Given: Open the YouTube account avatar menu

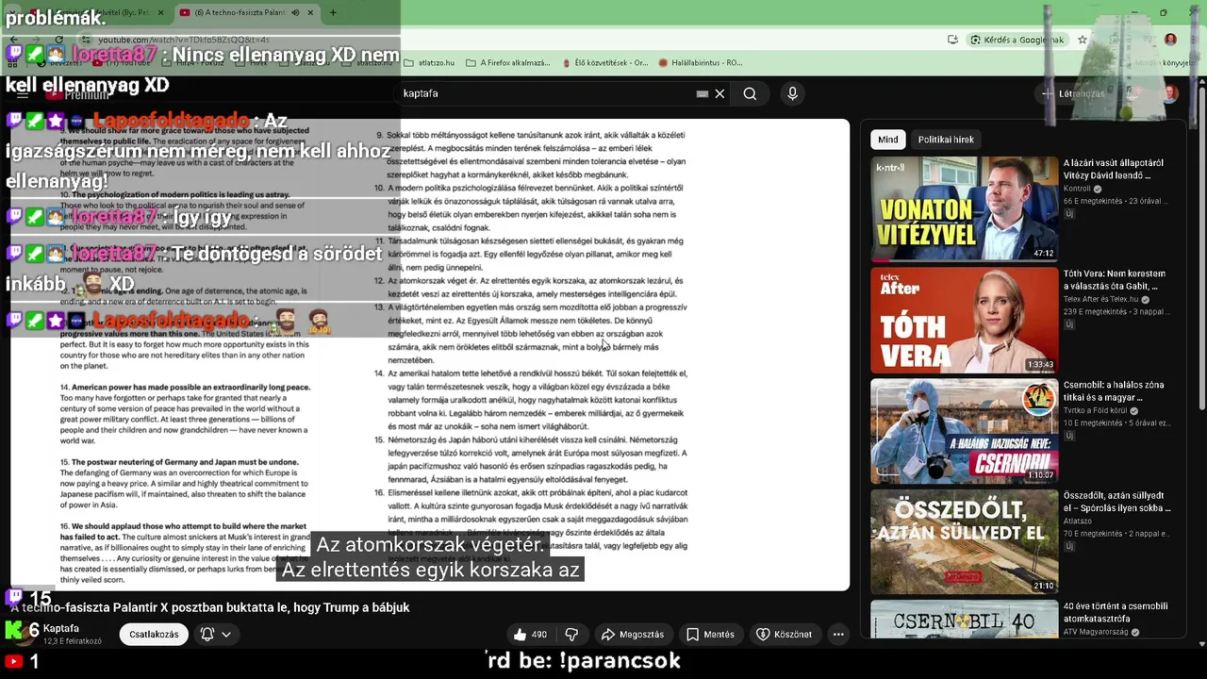Looking at the screenshot, I should pyautogui.click(x=1169, y=93).
